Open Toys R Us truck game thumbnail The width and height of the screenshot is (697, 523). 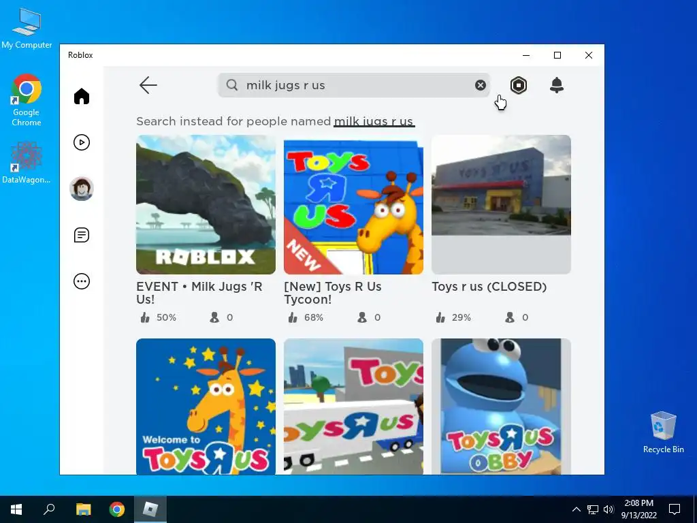(x=353, y=407)
